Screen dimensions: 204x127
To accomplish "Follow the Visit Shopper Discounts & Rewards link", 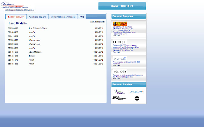I will (x=19, y=10).
